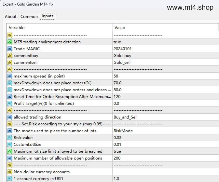Click the double icon beside maxDrawdown does not place orders(%)

(x=10, y=83)
